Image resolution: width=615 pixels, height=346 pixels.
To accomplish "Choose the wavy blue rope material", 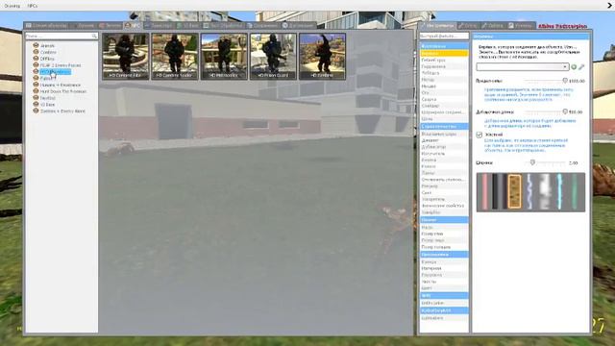I will (x=529, y=192).
